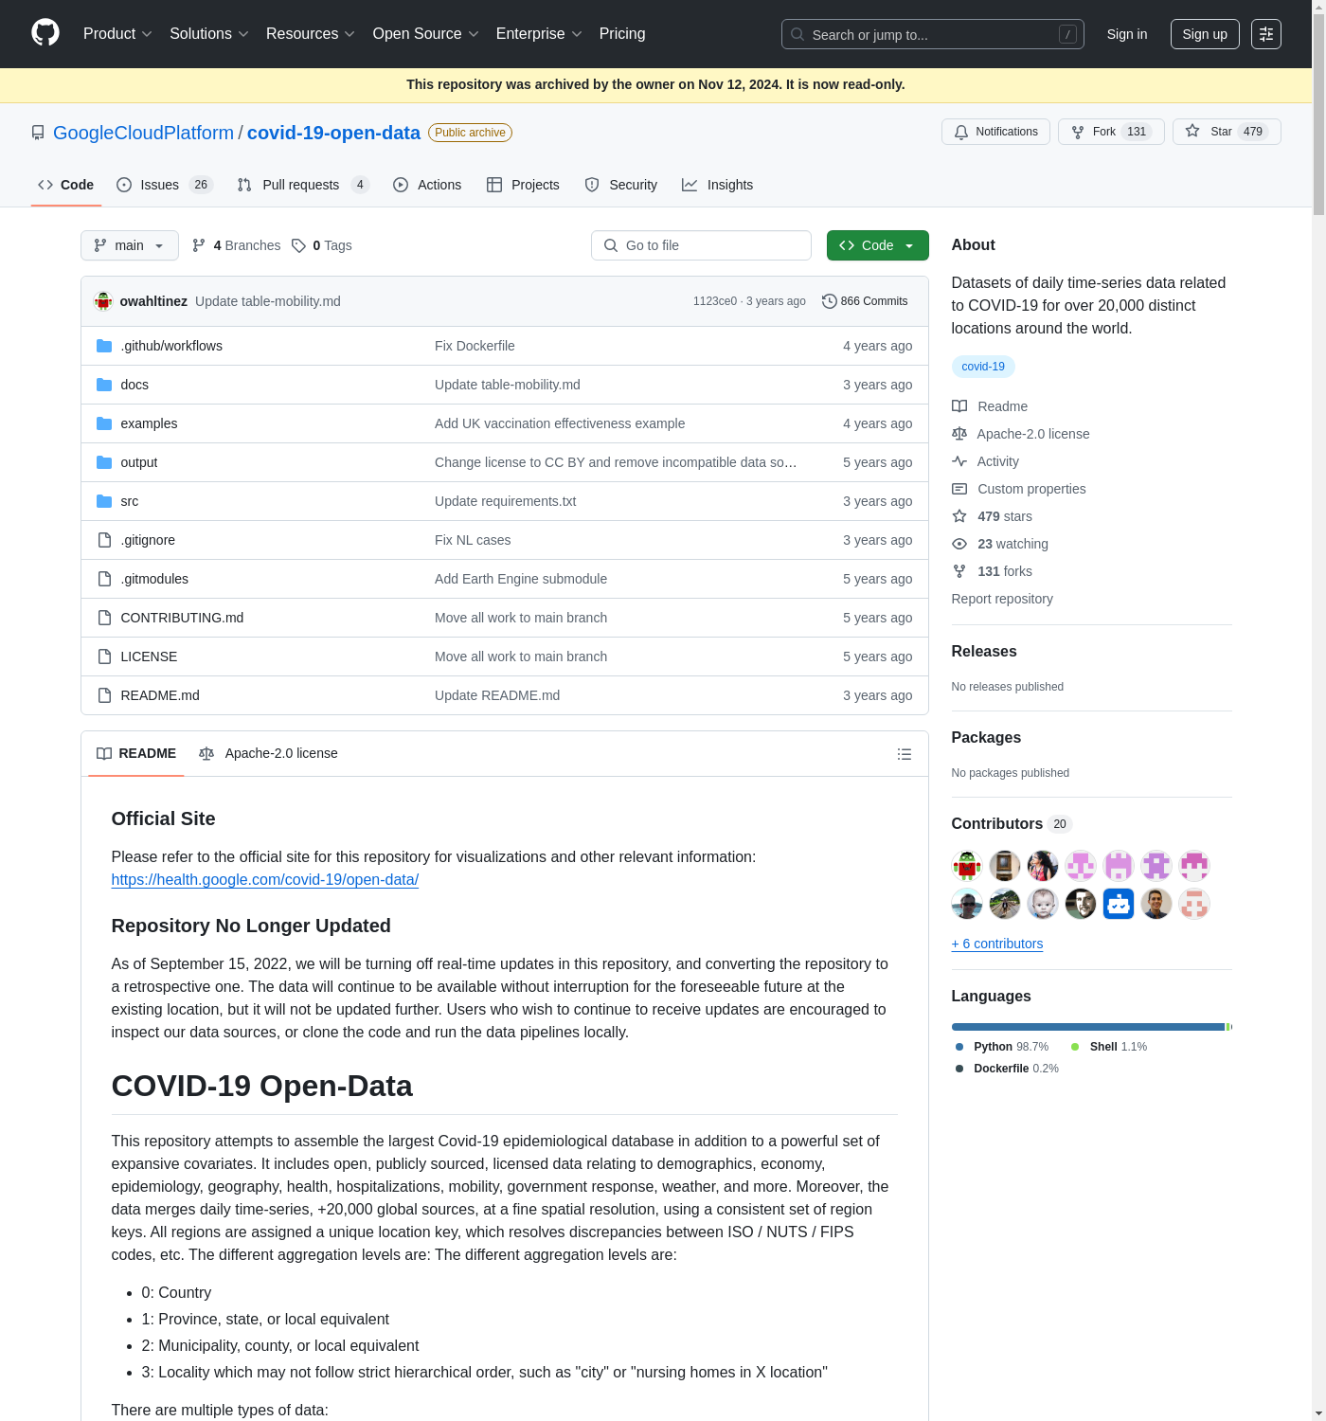Image resolution: width=1326 pixels, height=1421 pixels.
Task: Open Shell 1.1% language link
Action: click(1109, 1047)
